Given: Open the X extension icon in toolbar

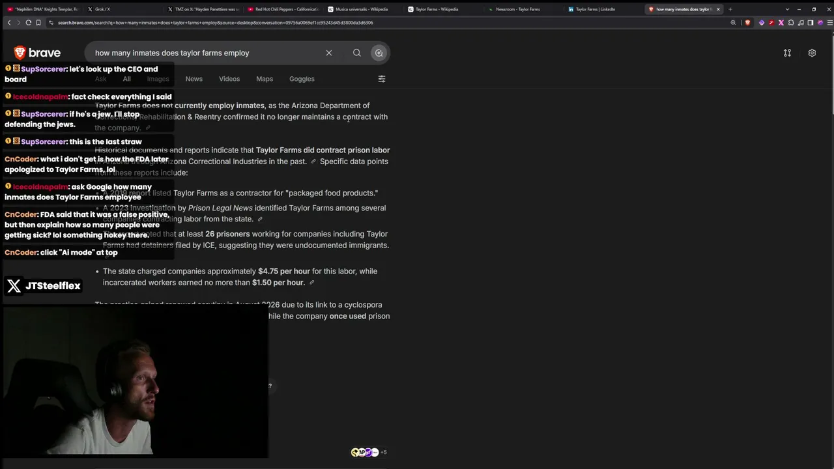Looking at the screenshot, I should click(781, 23).
